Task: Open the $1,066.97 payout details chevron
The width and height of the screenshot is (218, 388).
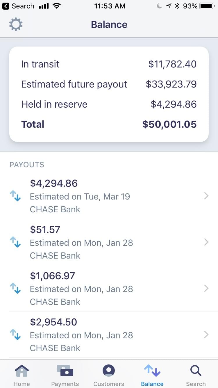Action: [x=206, y=288]
